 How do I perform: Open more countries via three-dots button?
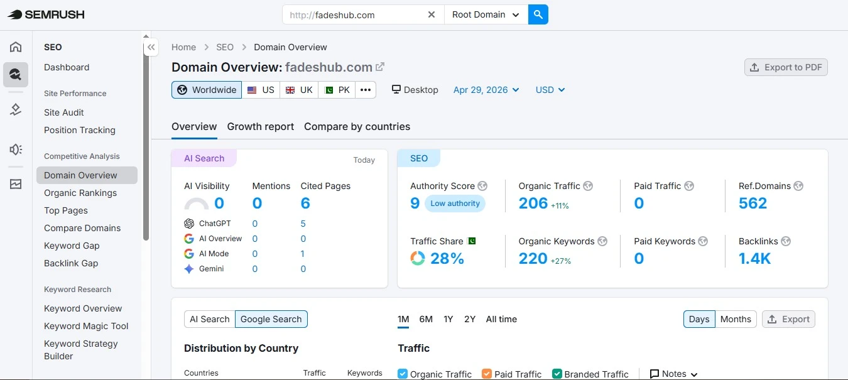(x=366, y=90)
